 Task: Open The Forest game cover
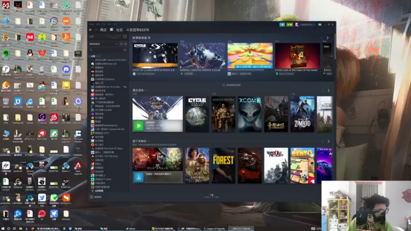click(x=223, y=165)
